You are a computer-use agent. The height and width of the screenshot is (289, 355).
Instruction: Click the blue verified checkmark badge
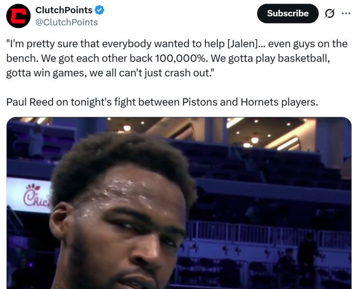[99, 10]
